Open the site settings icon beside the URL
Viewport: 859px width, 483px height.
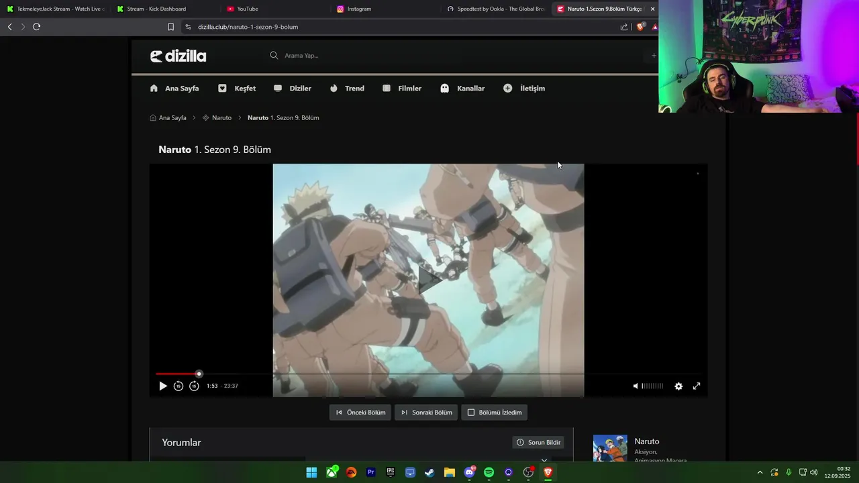click(x=188, y=27)
